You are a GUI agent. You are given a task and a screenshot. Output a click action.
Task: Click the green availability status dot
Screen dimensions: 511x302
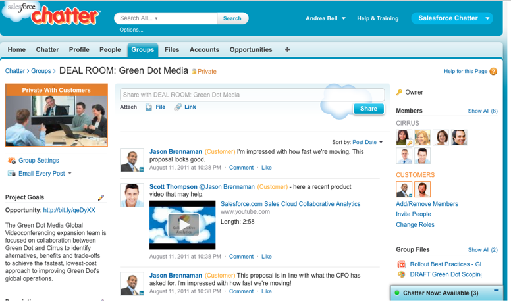(x=397, y=293)
